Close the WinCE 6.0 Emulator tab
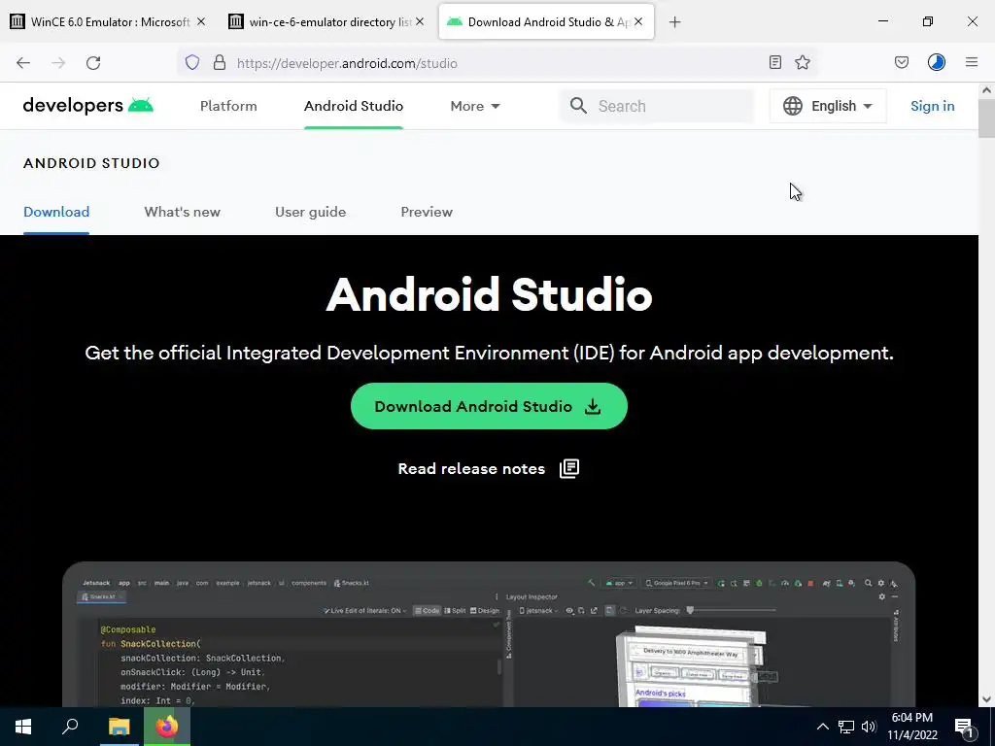Screen dimensions: 995x746 [x=201, y=21]
